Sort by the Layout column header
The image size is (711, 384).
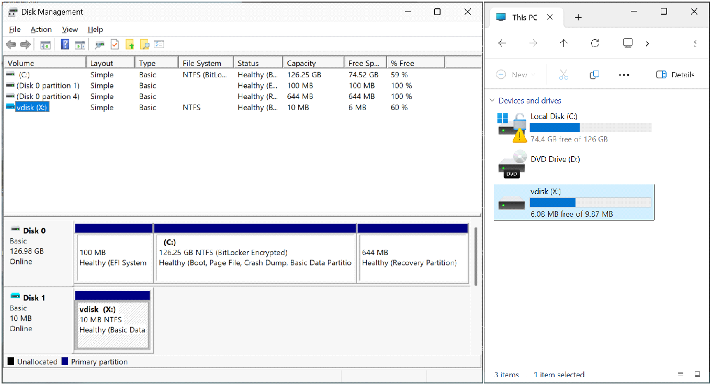(x=110, y=63)
